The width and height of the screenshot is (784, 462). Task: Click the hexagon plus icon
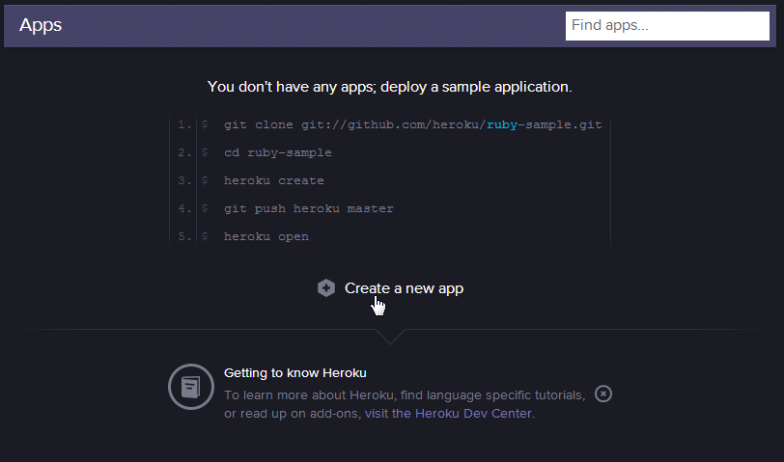[x=326, y=288]
